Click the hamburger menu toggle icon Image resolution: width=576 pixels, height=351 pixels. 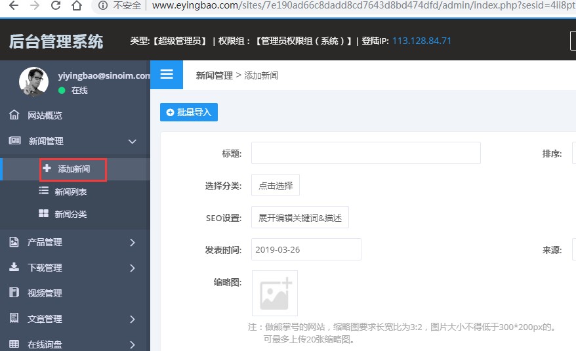pos(167,74)
